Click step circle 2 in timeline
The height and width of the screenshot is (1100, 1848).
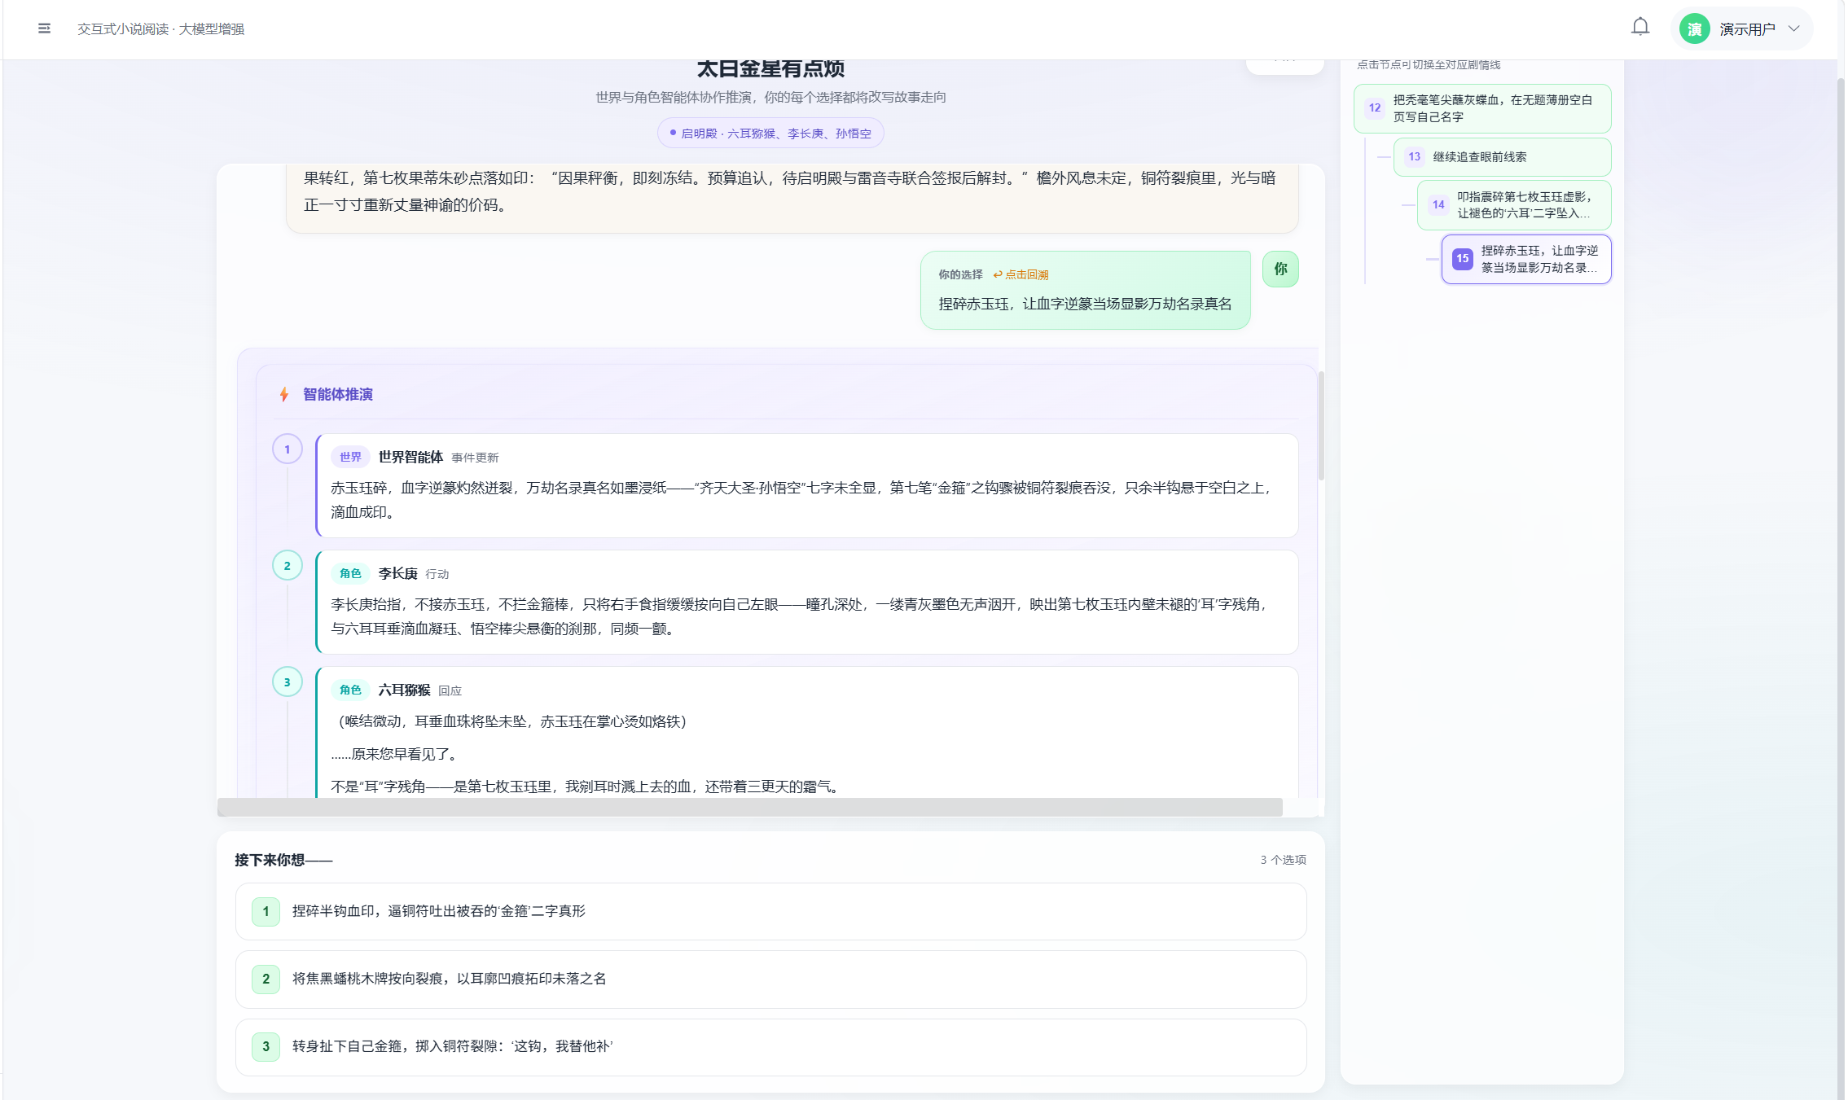287,566
